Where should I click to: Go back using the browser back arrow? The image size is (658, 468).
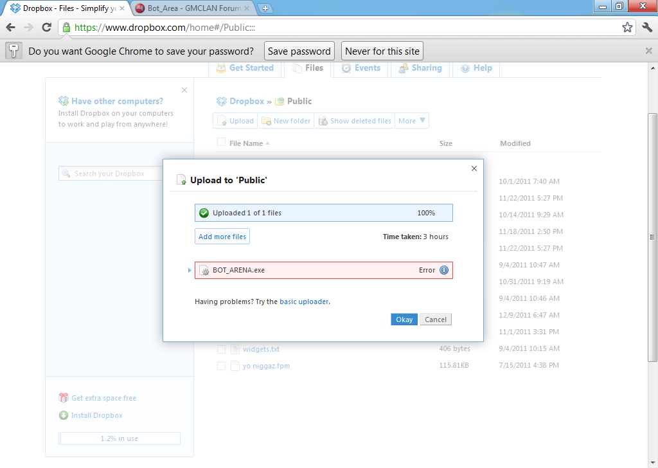click(x=10, y=28)
